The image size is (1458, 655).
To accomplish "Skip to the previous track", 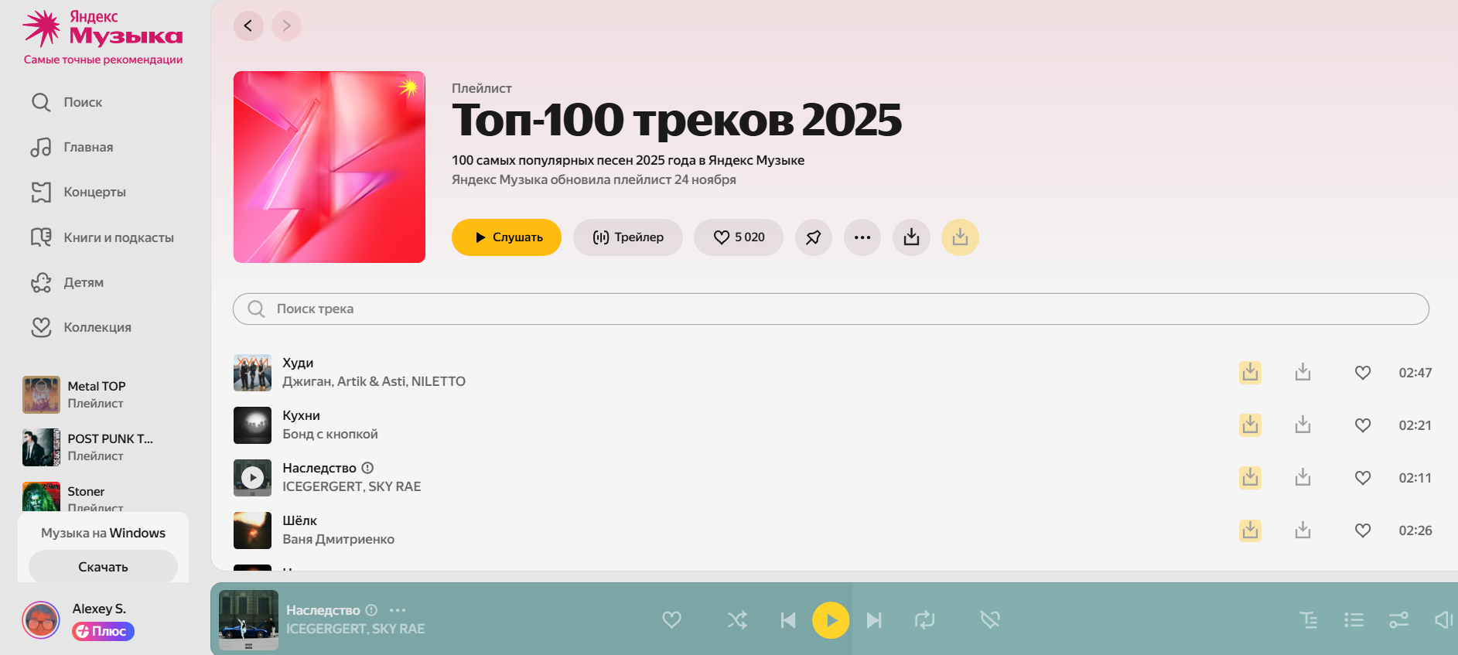I will click(788, 619).
